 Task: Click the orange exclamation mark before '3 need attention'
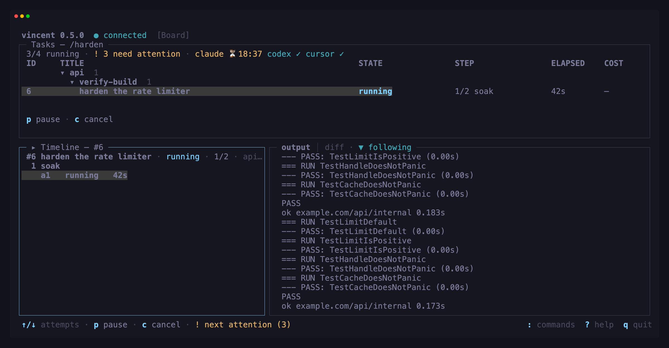96,54
